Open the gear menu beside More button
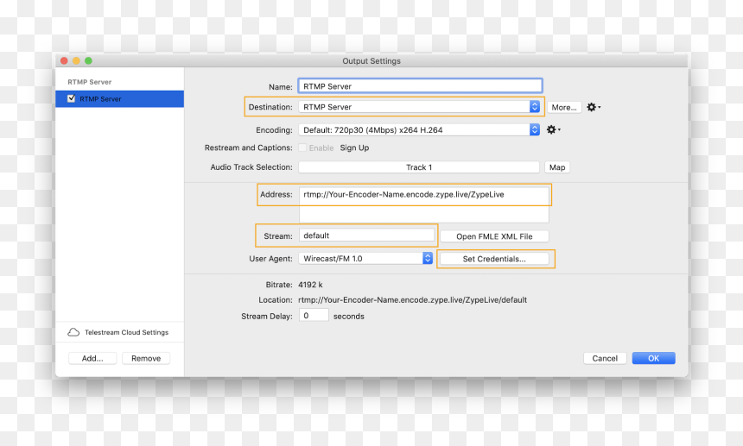 click(x=594, y=107)
